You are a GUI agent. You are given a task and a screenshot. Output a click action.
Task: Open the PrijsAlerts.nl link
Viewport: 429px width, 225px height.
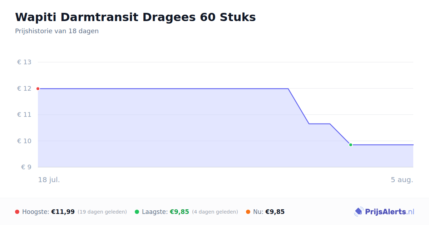(384, 212)
